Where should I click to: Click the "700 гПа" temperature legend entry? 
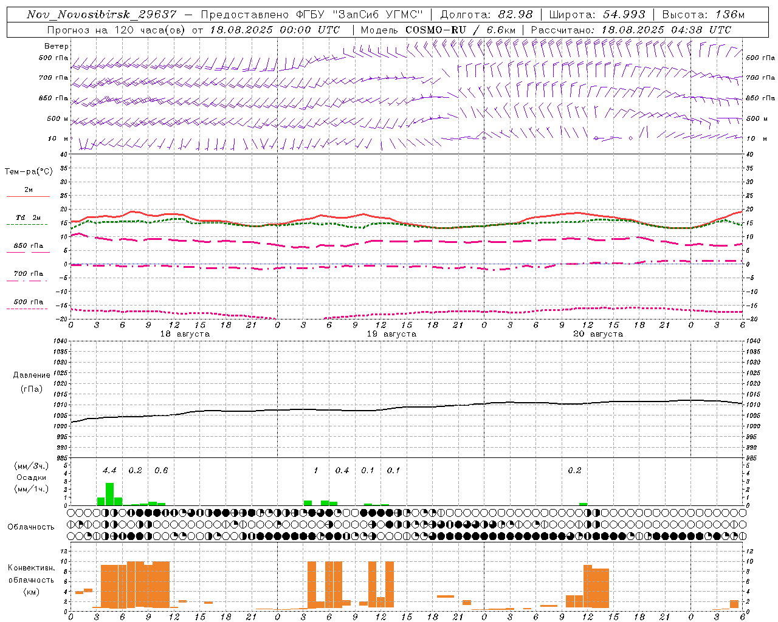point(29,274)
